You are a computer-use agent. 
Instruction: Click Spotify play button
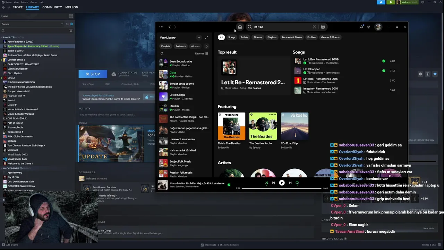pyautogui.click(x=282, y=183)
